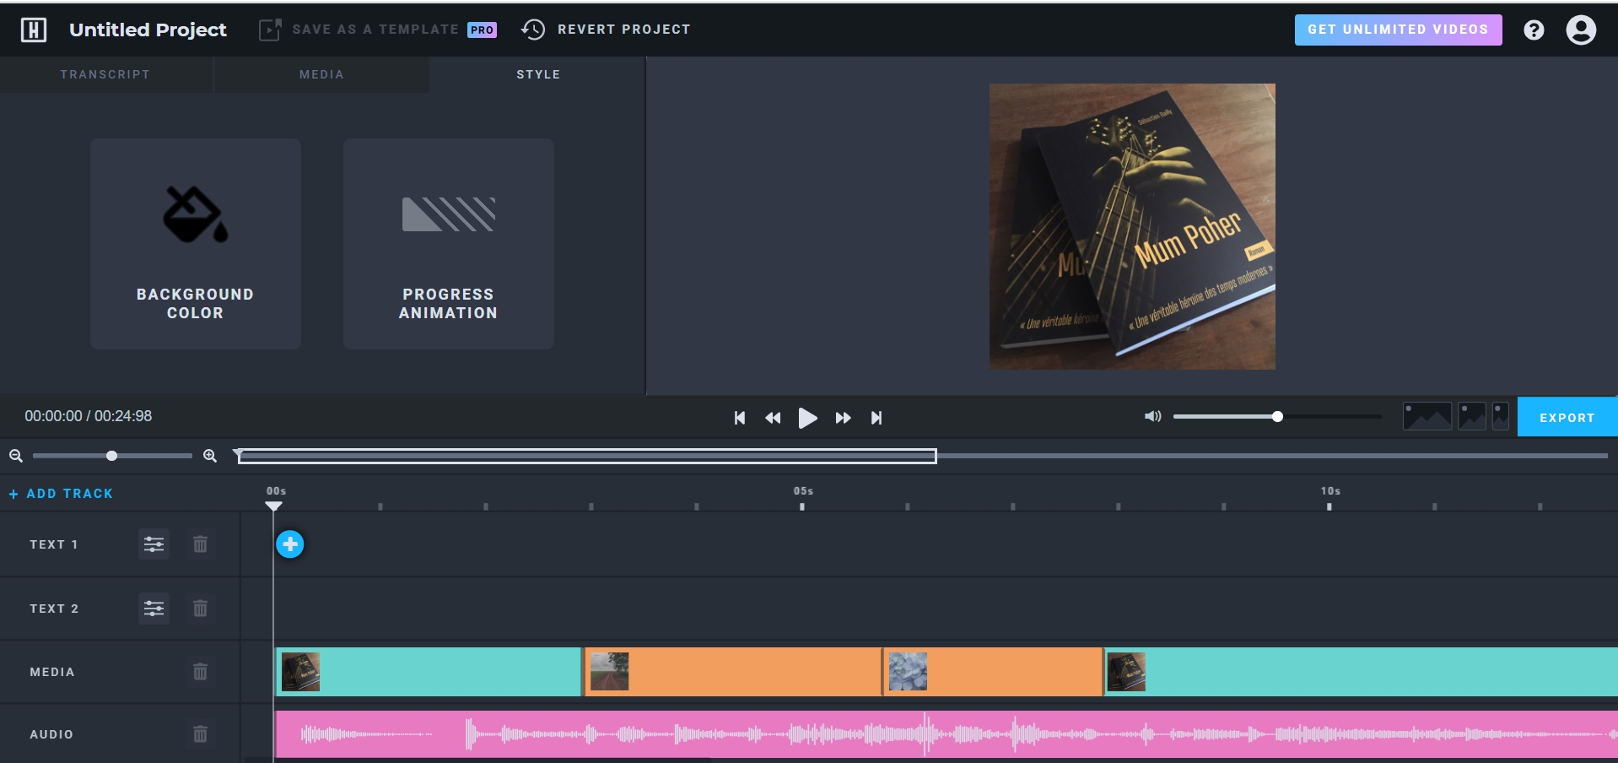Open the Progress Animation card
Screen dimensions: 1618x763
(449, 244)
